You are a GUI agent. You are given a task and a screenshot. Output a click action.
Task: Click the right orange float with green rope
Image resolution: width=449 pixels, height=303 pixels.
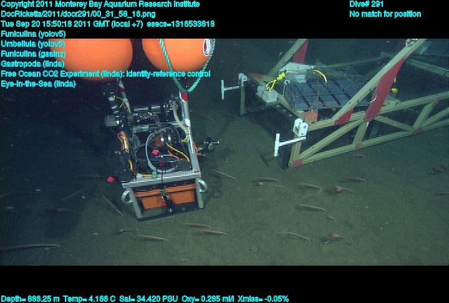[x=178, y=56]
